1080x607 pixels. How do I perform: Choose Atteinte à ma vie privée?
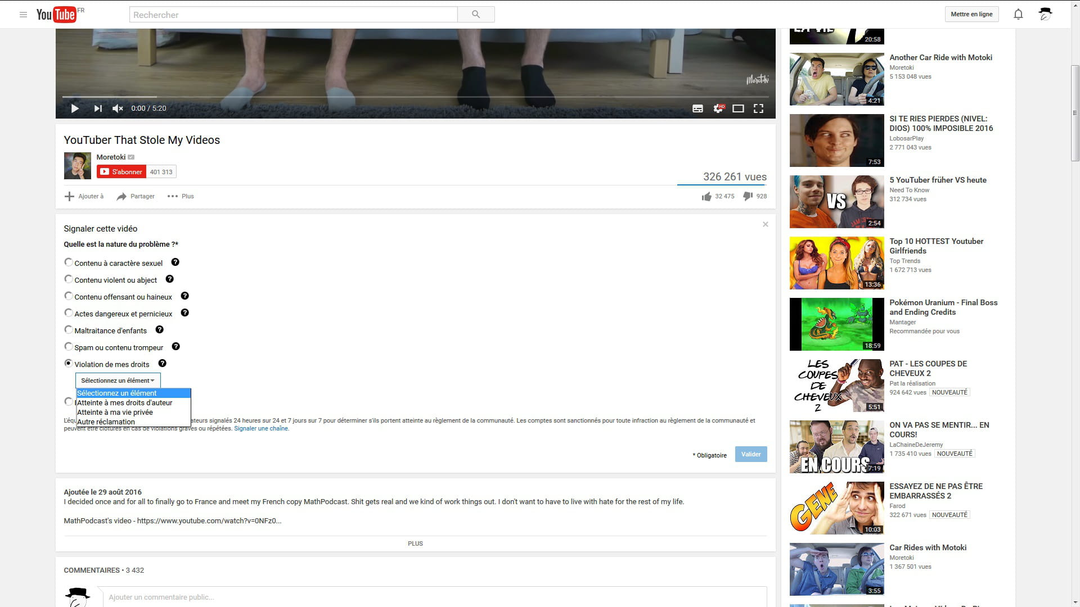coord(133,413)
